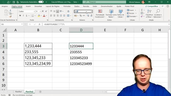Click the increase decimal places icon
The width and height of the screenshot is (171, 96).
click(88, 16)
